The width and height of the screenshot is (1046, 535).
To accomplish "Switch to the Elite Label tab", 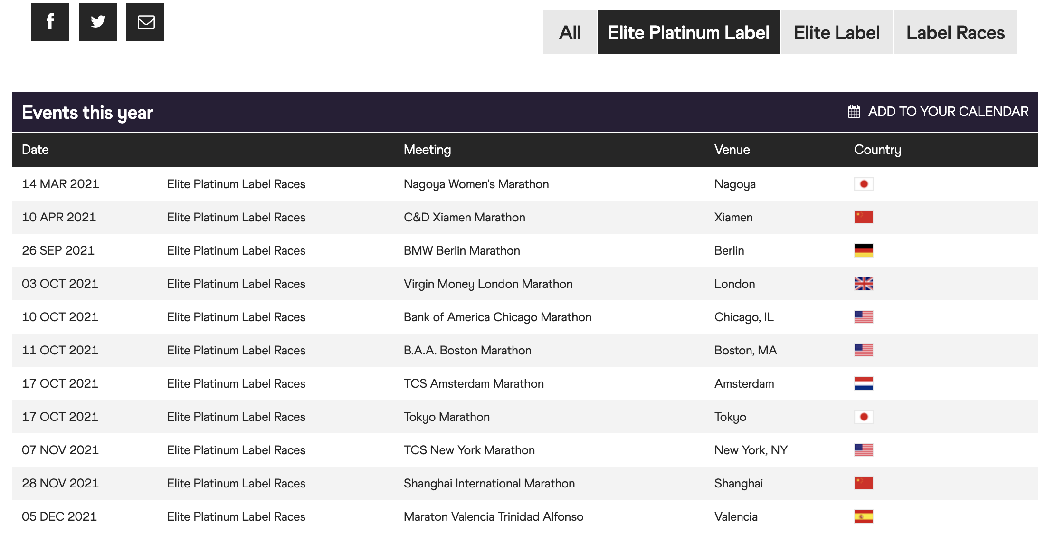I will [x=837, y=33].
